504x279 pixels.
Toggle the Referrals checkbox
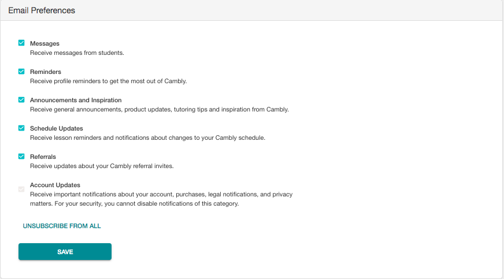pyautogui.click(x=21, y=157)
